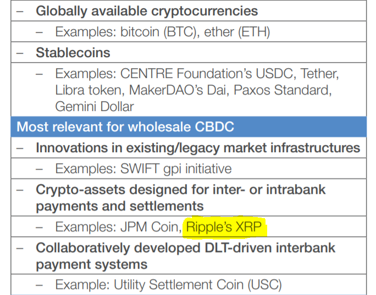Click the "Globally available cryptocurrencies" heading
Viewport: 376px width, 295px height.
coord(147,10)
